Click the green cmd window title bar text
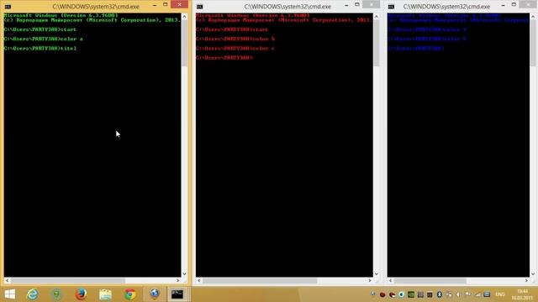 96,7
